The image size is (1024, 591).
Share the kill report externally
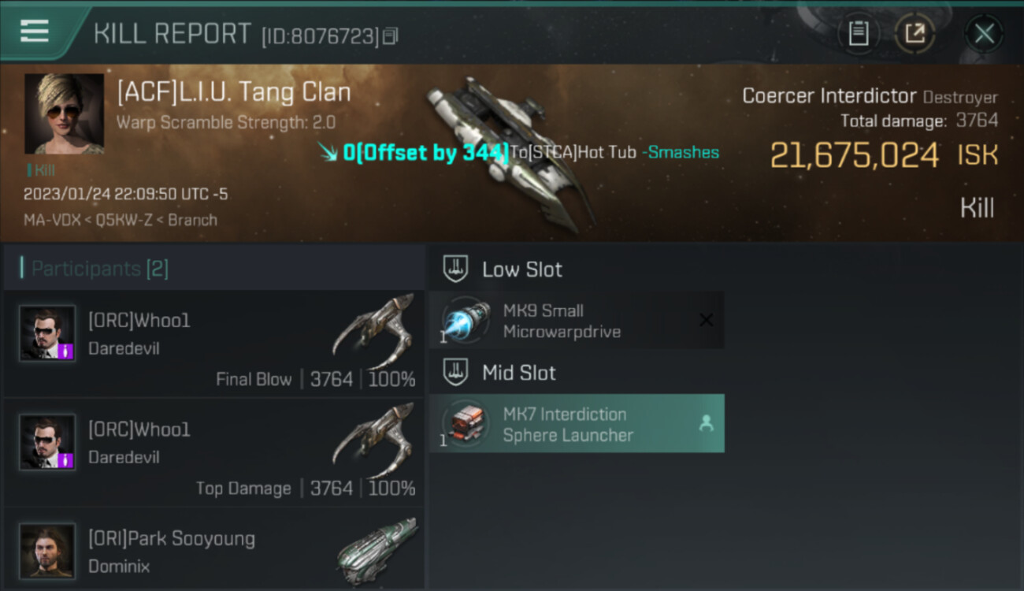pyautogui.click(x=915, y=34)
